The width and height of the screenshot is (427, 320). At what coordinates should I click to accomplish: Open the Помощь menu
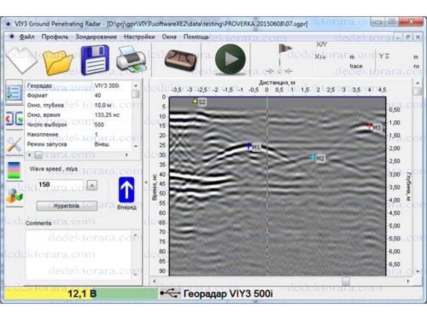pos(196,37)
